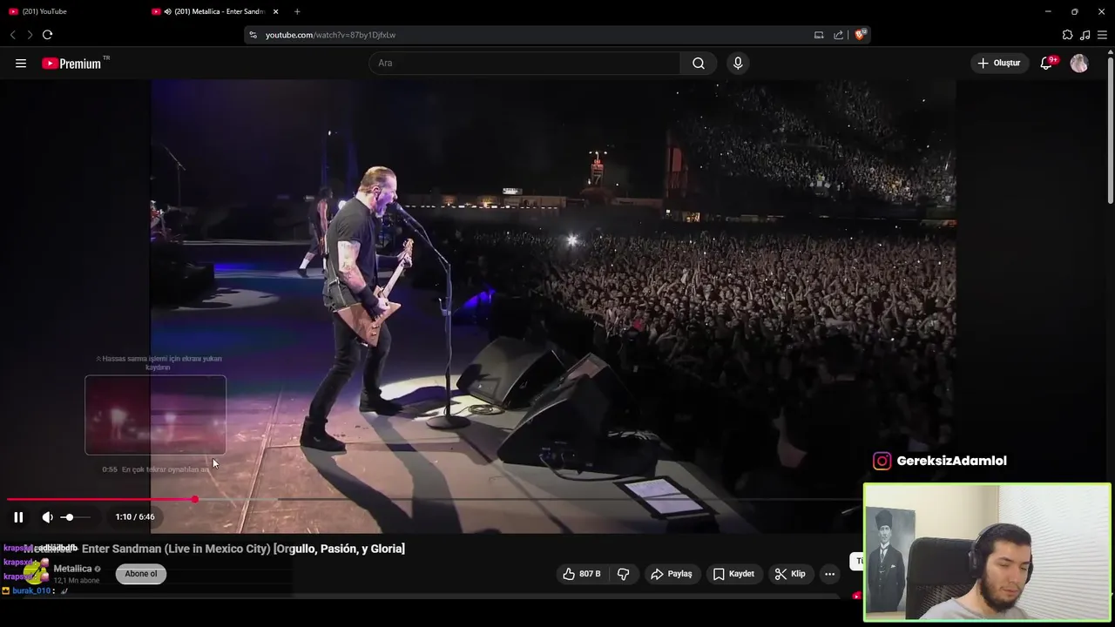Screen dimensions: 1115x627
Task: Start voice search with microphone icon
Action: click(x=738, y=63)
